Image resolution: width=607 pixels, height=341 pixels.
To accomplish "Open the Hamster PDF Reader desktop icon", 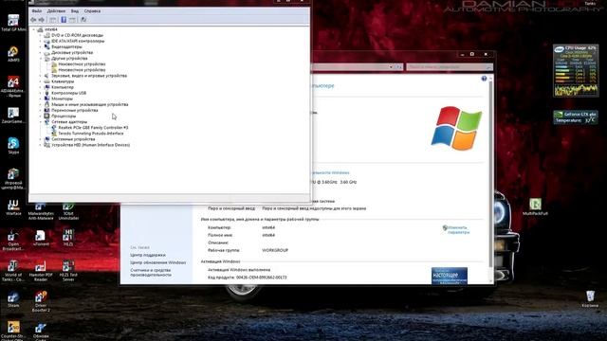I will pyautogui.click(x=41, y=270).
